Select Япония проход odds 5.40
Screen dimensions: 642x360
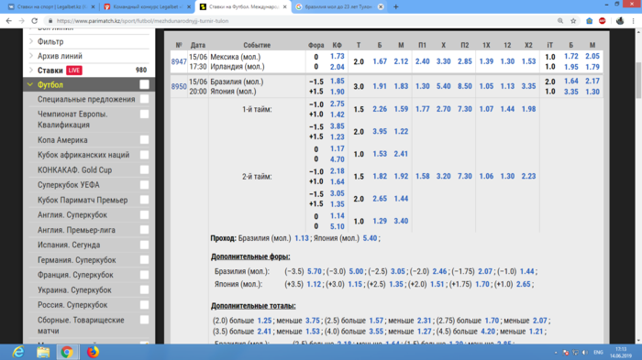pyautogui.click(x=370, y=238)
